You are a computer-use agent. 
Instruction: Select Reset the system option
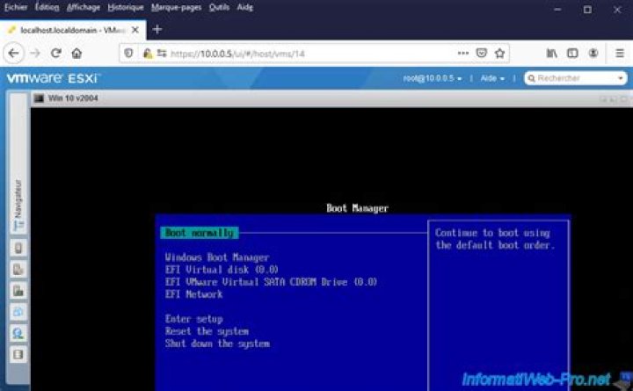(207, 331)
